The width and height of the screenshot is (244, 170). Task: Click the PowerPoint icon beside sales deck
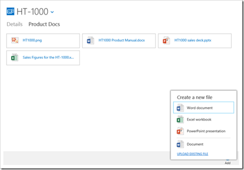(166, 41)
